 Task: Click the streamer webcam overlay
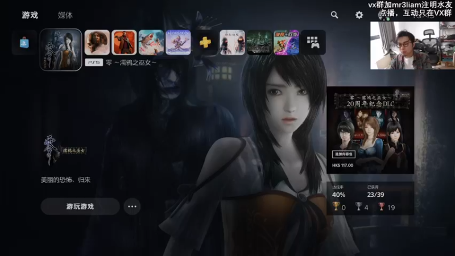pos(413,46)
